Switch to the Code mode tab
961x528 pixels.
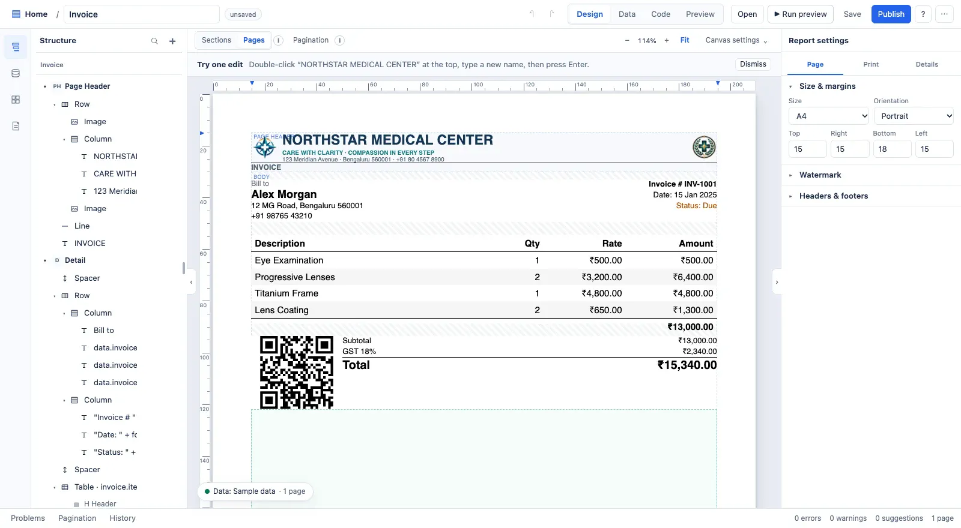point(661,14)
